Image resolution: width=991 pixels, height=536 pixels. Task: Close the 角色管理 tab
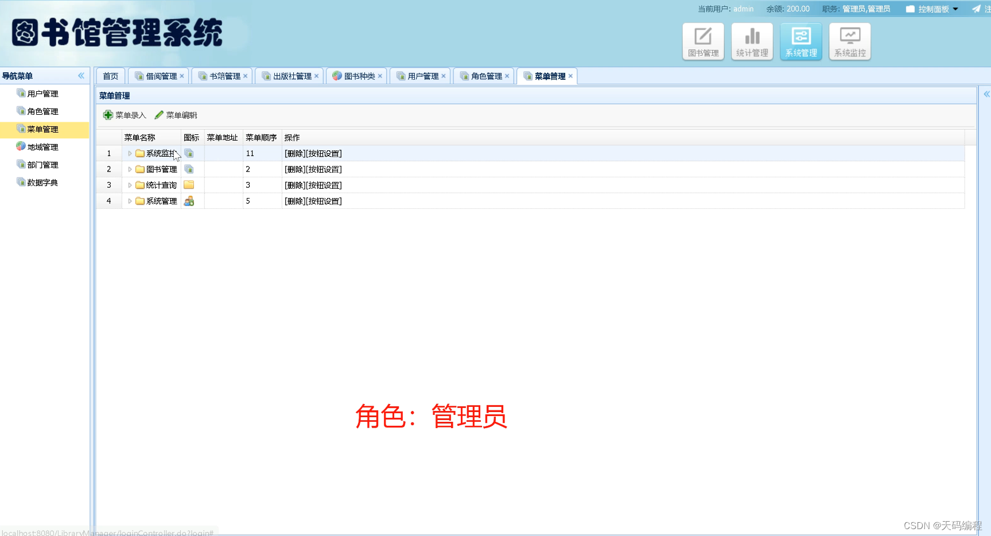tap(507, 76)
